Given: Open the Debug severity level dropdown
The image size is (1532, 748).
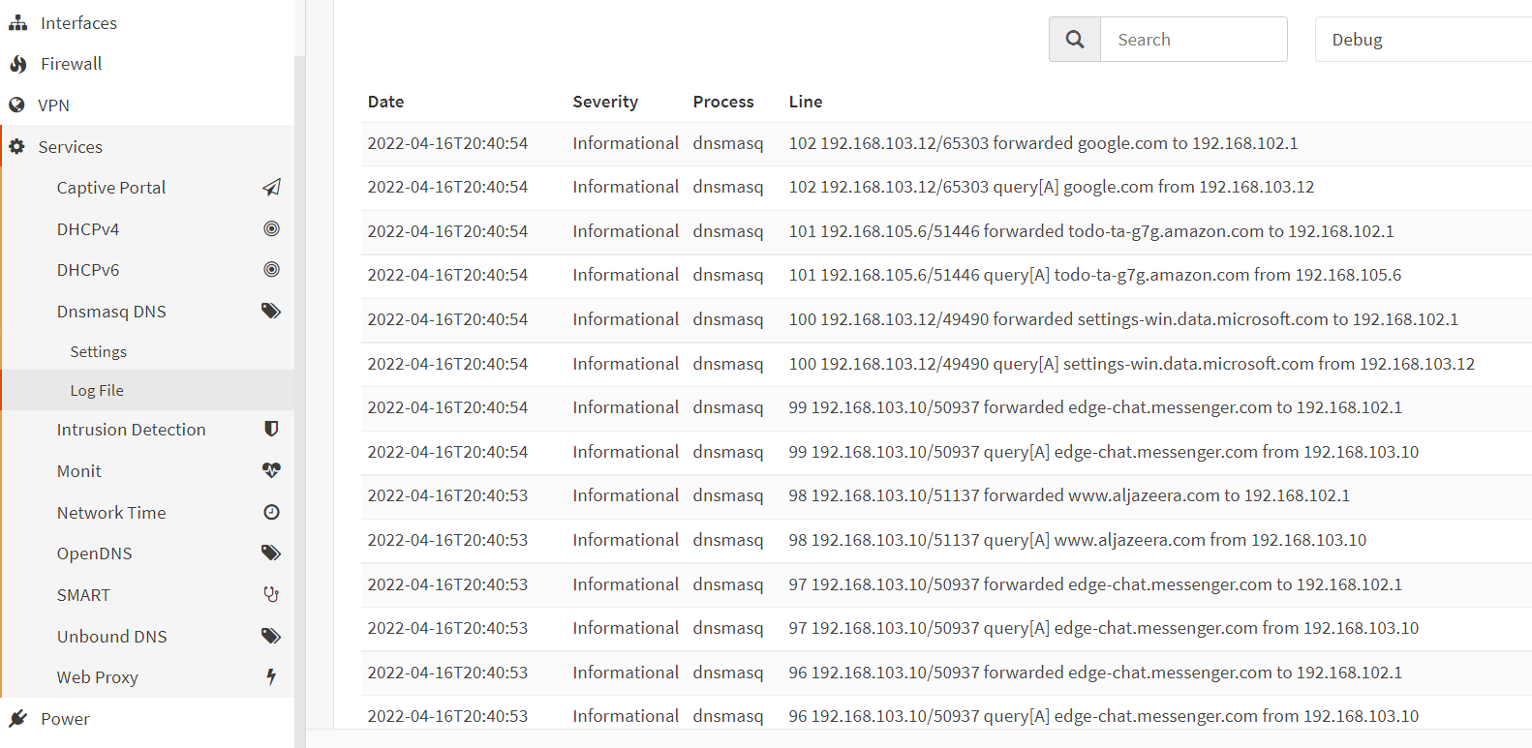Looking at the screenshot, I should tap(1422, 40).
